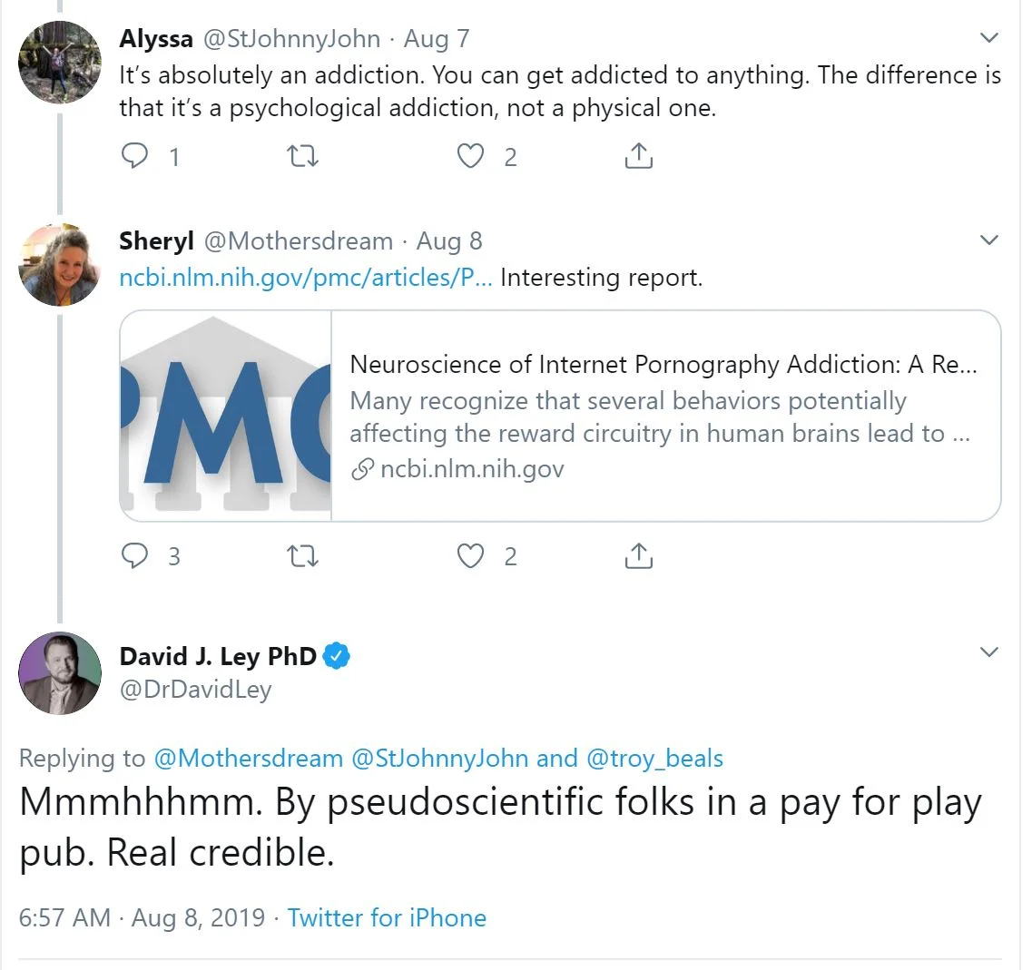The width and height of the screenshot is (1032, 970).
Task: Open Sheryl's profile avatar
Action: pyautogui.click(x=60, y=264)
